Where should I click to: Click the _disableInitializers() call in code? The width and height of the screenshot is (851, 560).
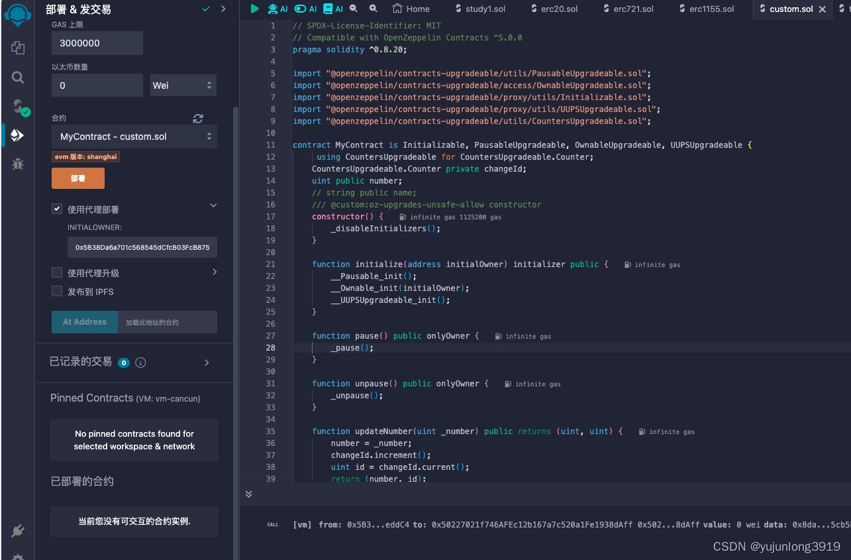pyautogui.click(x=385, y=229)
